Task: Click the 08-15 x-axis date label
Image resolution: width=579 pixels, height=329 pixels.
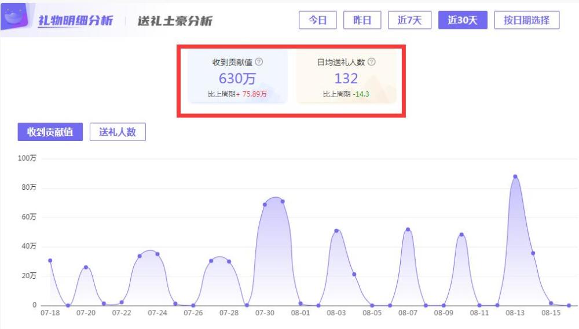Action: click(x=551, y=313)
